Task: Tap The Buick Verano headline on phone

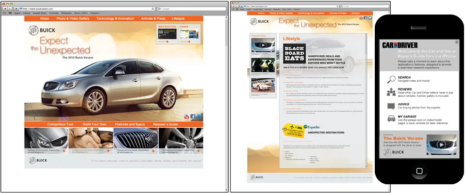Action: tap(403, 138)
